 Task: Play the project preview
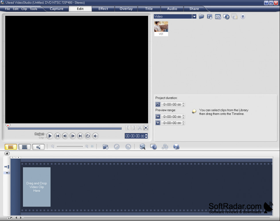coord(50,136)
